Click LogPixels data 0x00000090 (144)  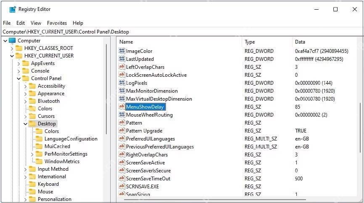click(x=314, y=83)
